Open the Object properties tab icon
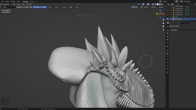 (x=168, y=50)
